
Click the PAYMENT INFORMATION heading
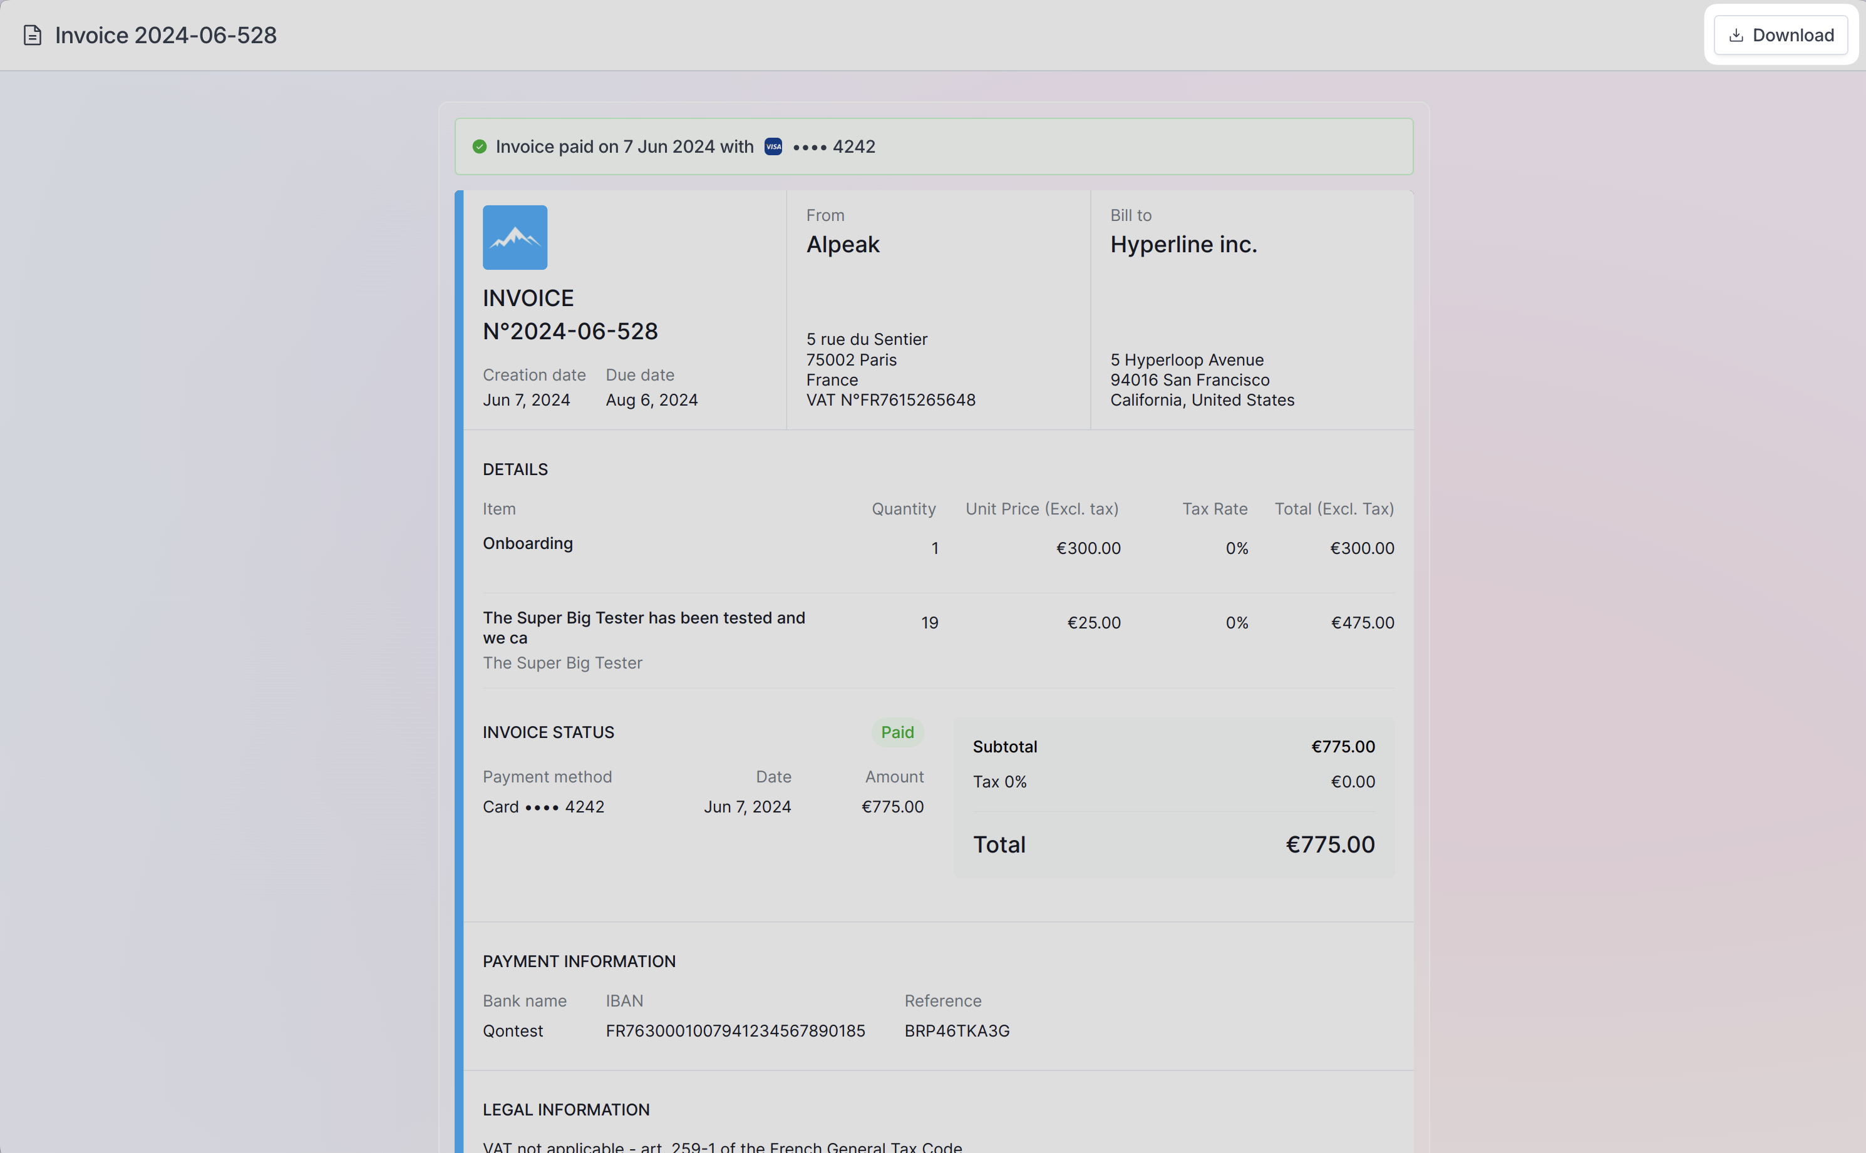[579, 961]
